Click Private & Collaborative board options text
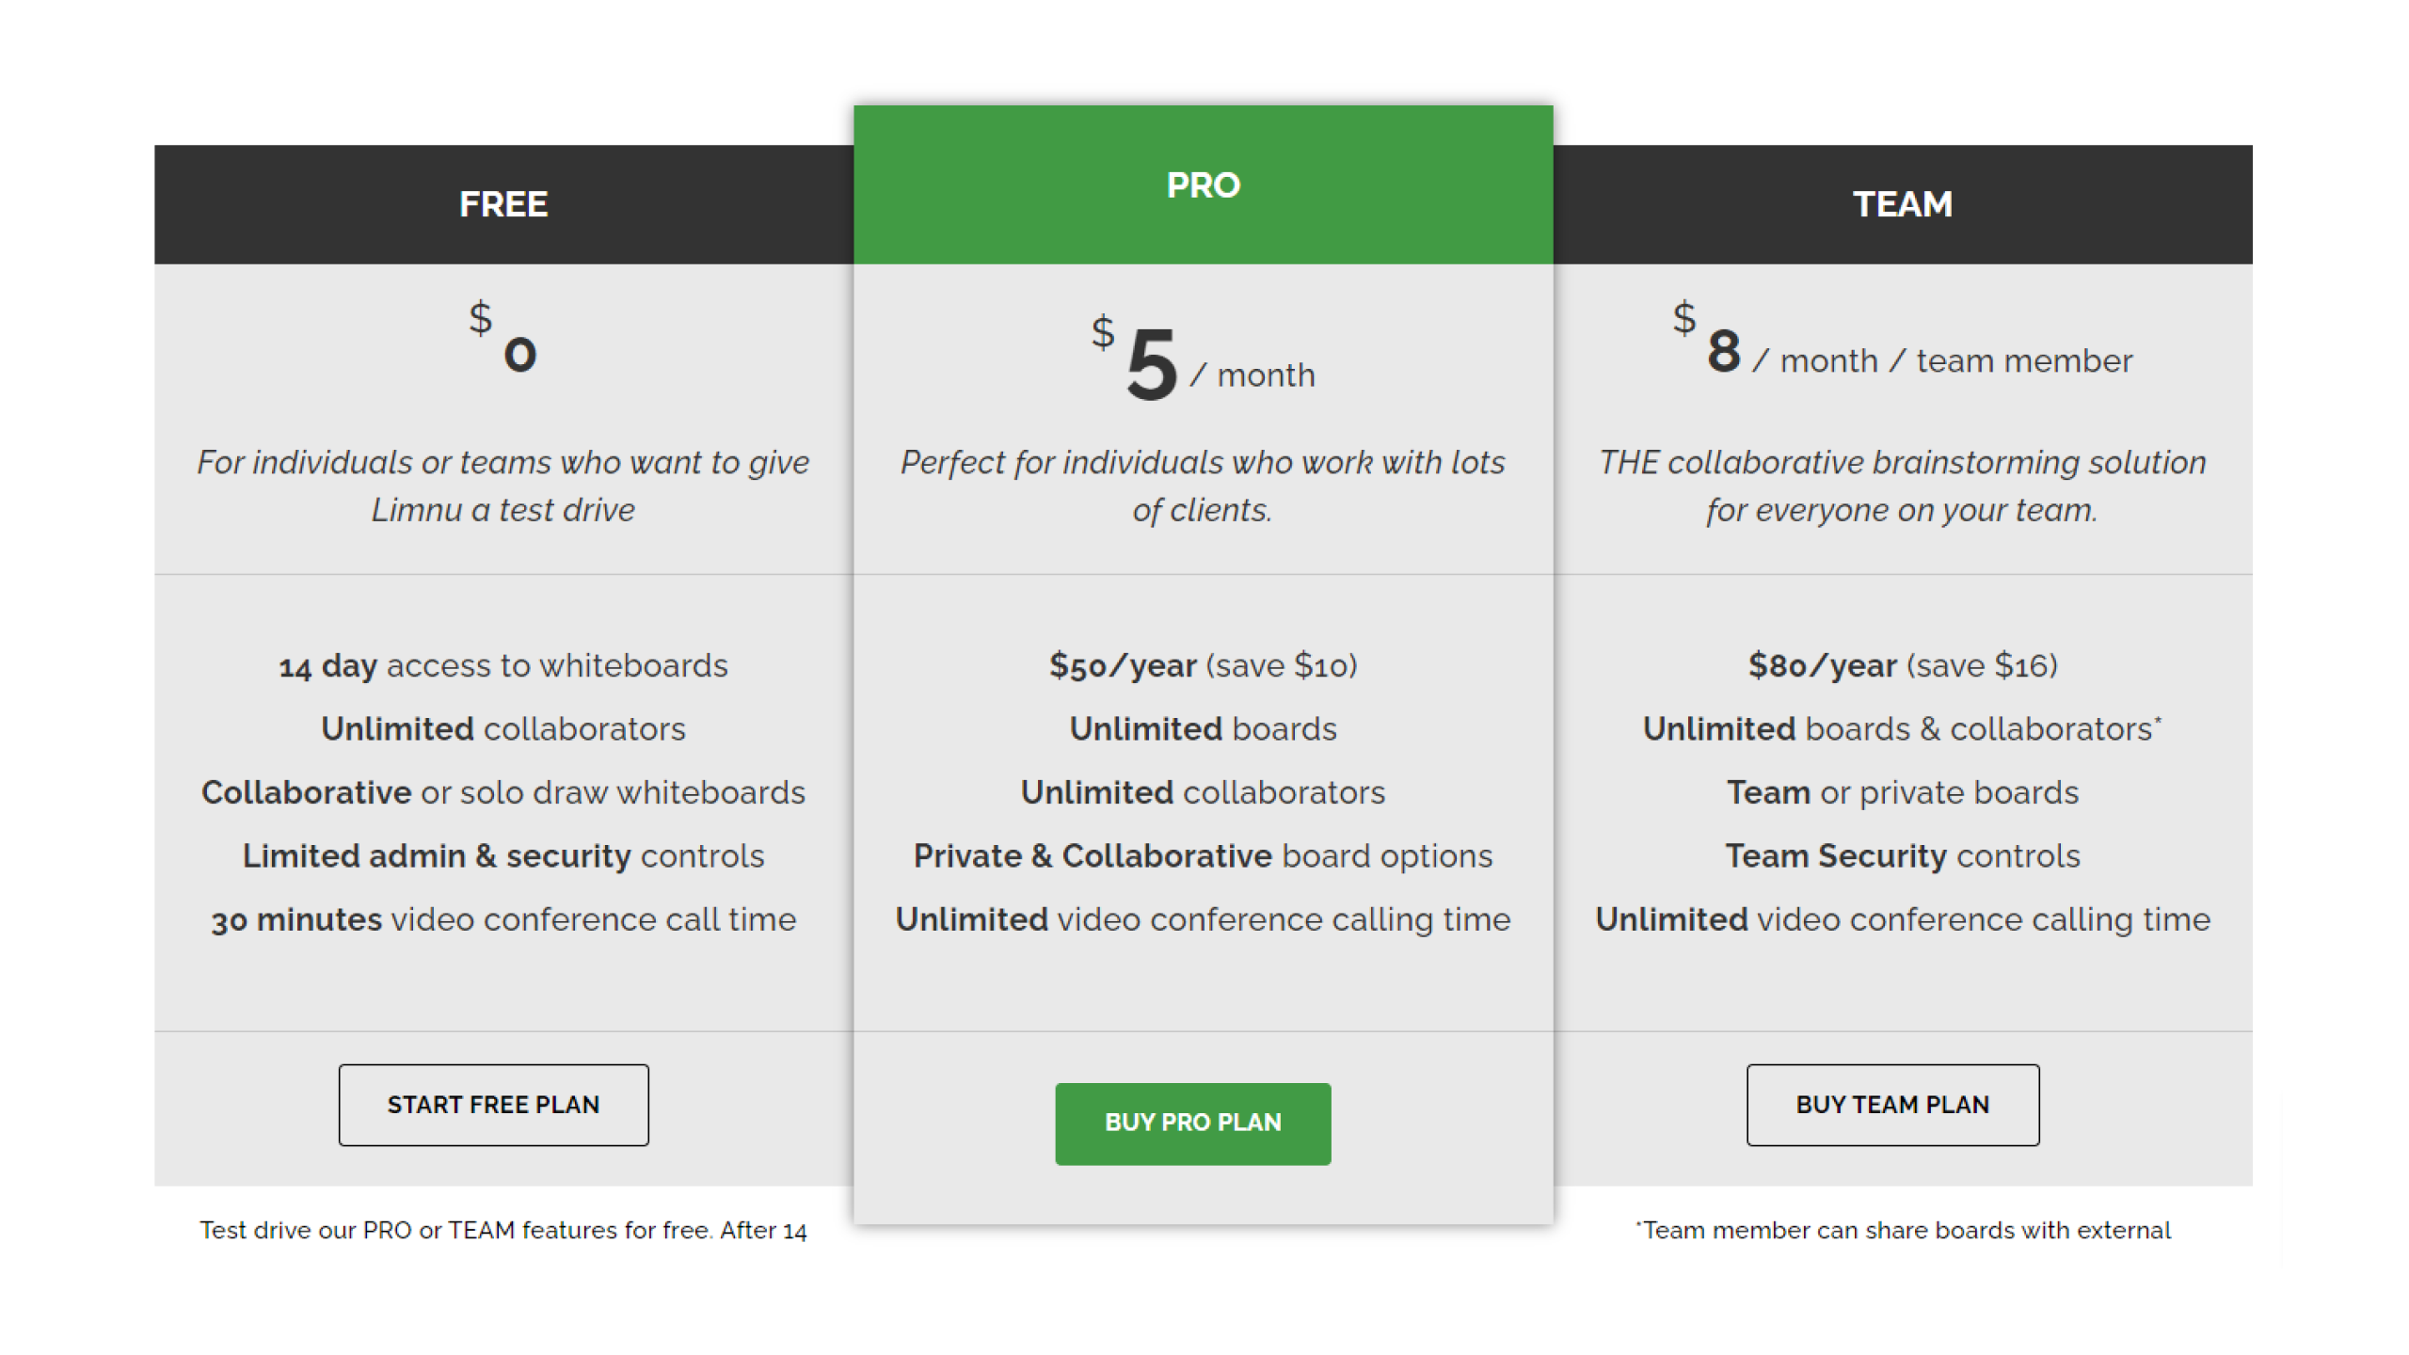This screenshot has width=2409, height=1355. tap(1203, 855)
